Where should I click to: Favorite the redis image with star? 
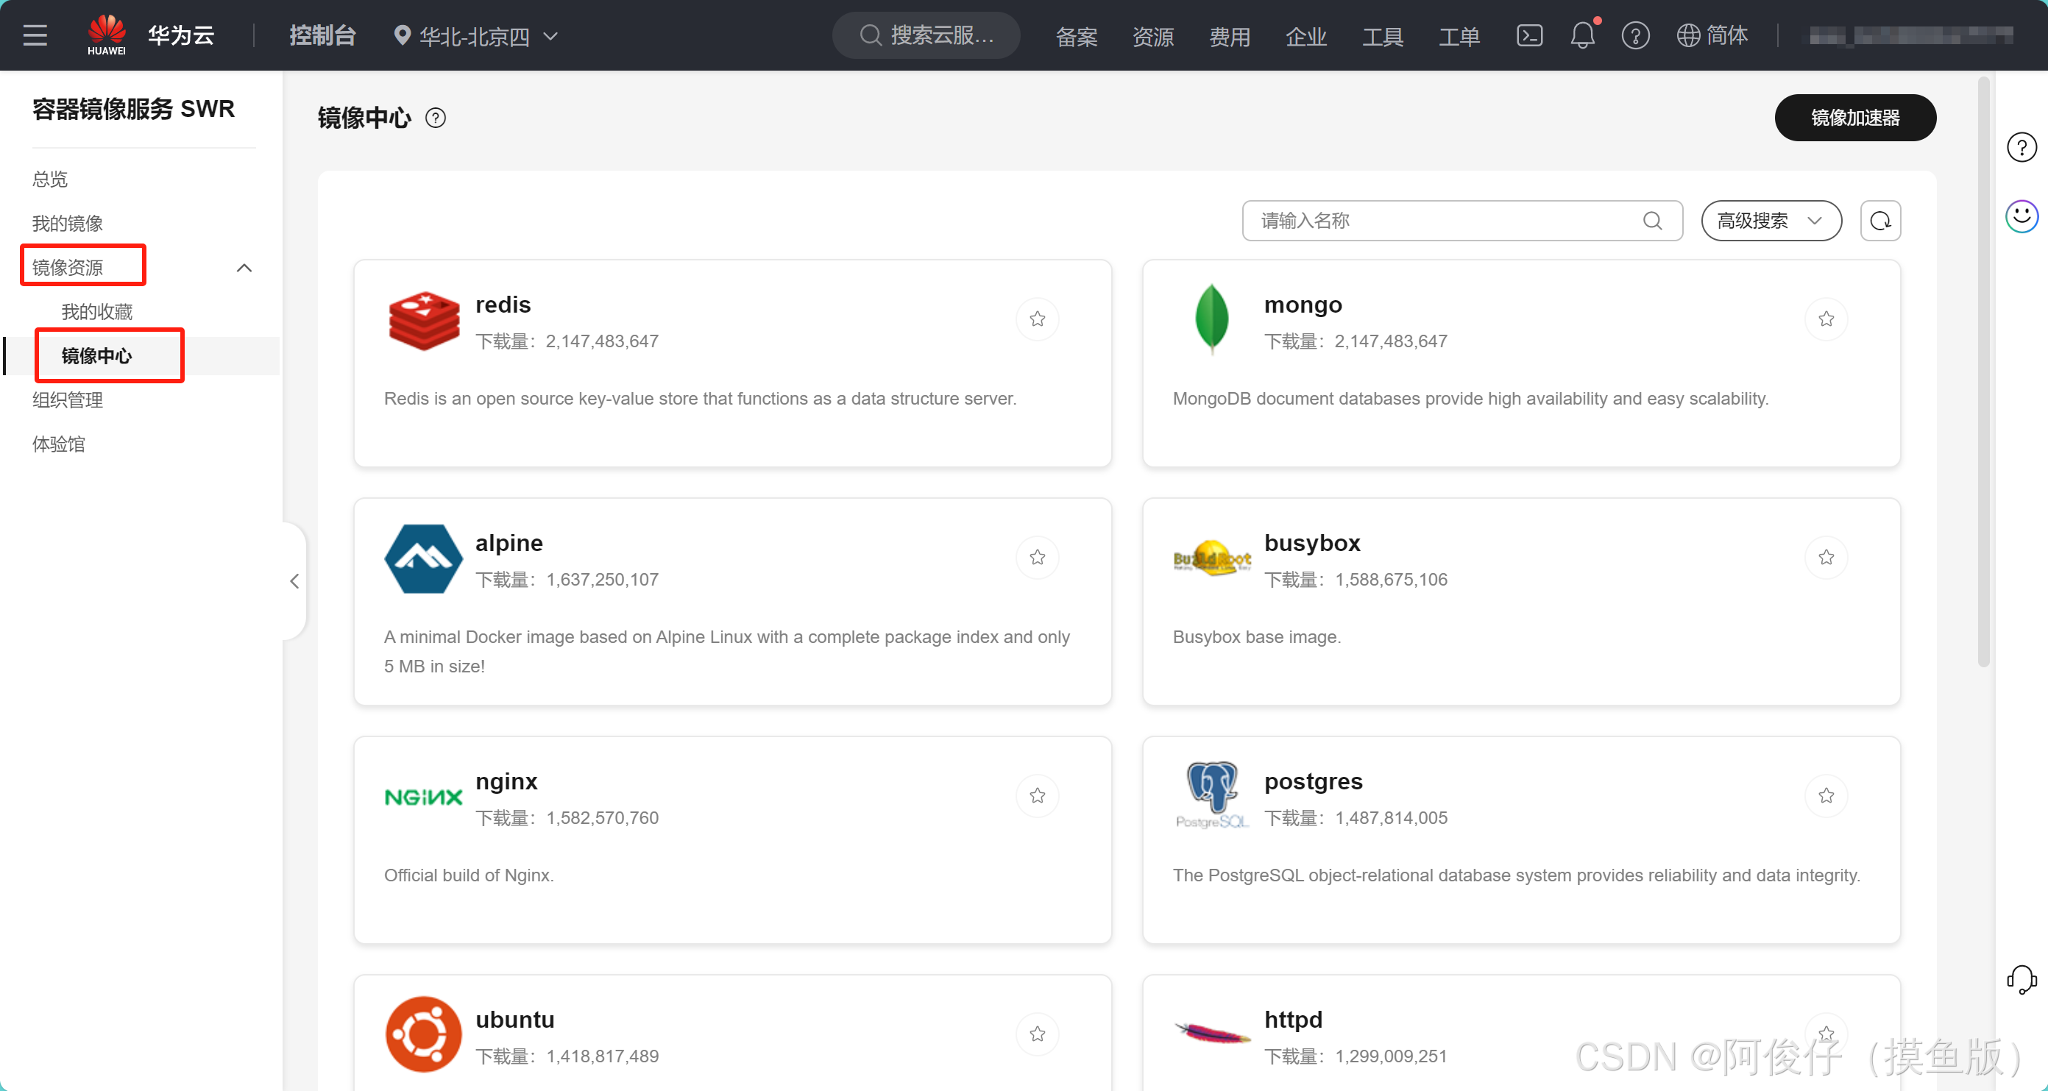1037,319
